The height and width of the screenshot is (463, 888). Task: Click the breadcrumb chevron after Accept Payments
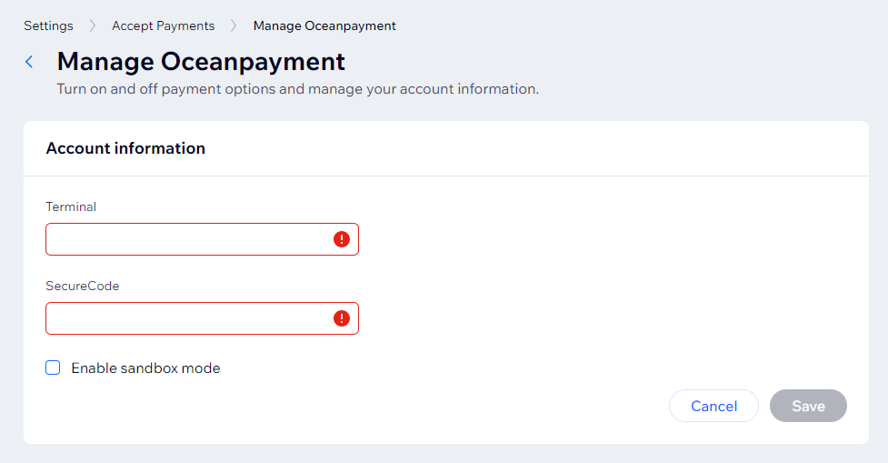(234, 25)
